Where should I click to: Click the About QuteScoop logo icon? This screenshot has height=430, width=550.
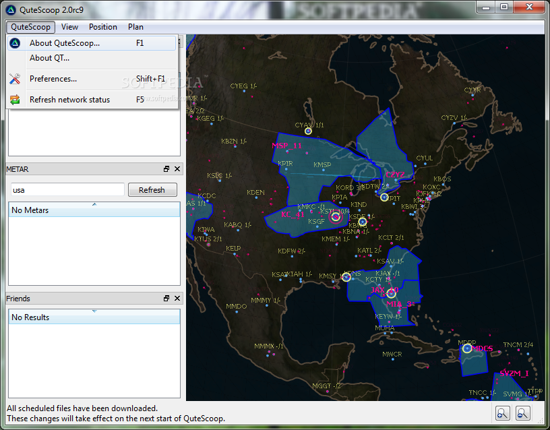pos(15,43)
